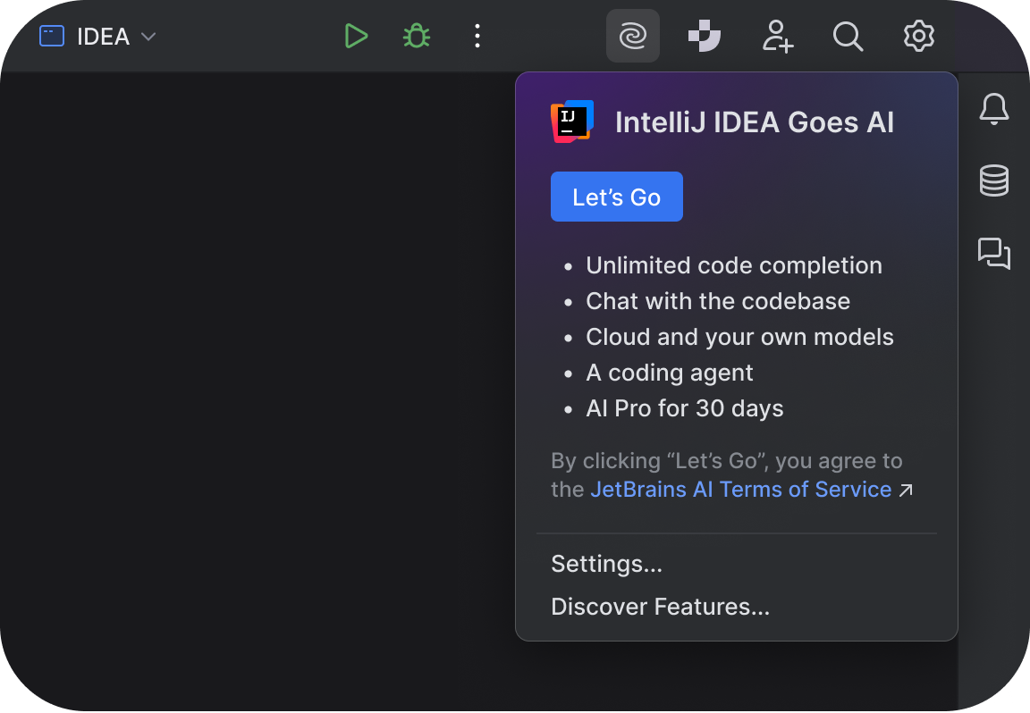This screenshot has width=1030, height=713.
Task: Click the IntelliJ IDEA logo in the popup
Action: (571, 121)
